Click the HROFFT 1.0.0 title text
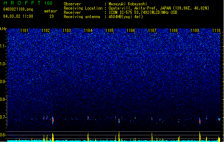The height and width of the screenshot is (142, 224). click(x=28, y=3)
